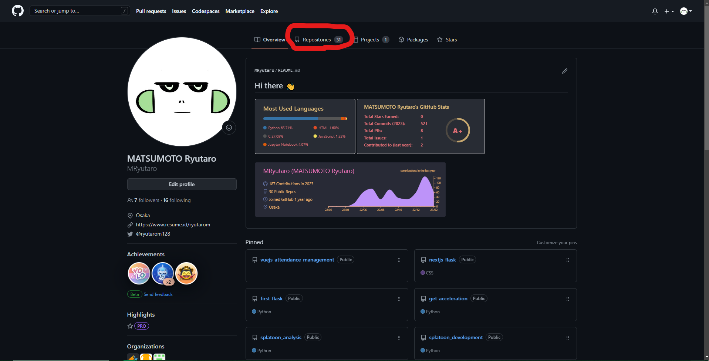Grab drag handle of vuejs_attendance_management pin
The width and height of the screenshot is (709, 361).
tap(399, 260)
